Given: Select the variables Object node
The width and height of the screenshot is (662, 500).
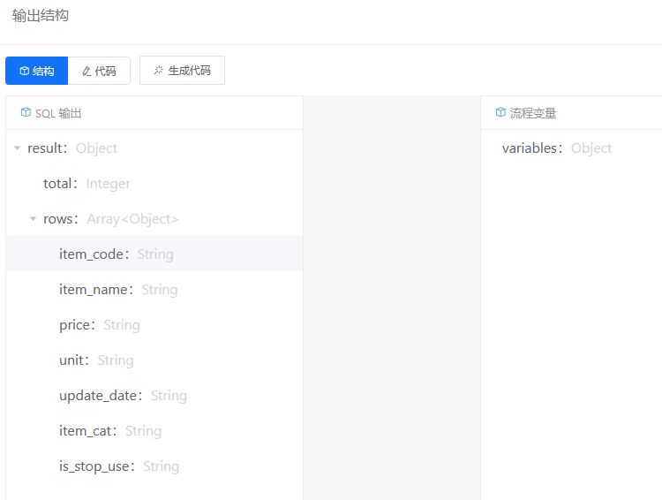Looking at the screenshot, I should click(x=556, y=148).
